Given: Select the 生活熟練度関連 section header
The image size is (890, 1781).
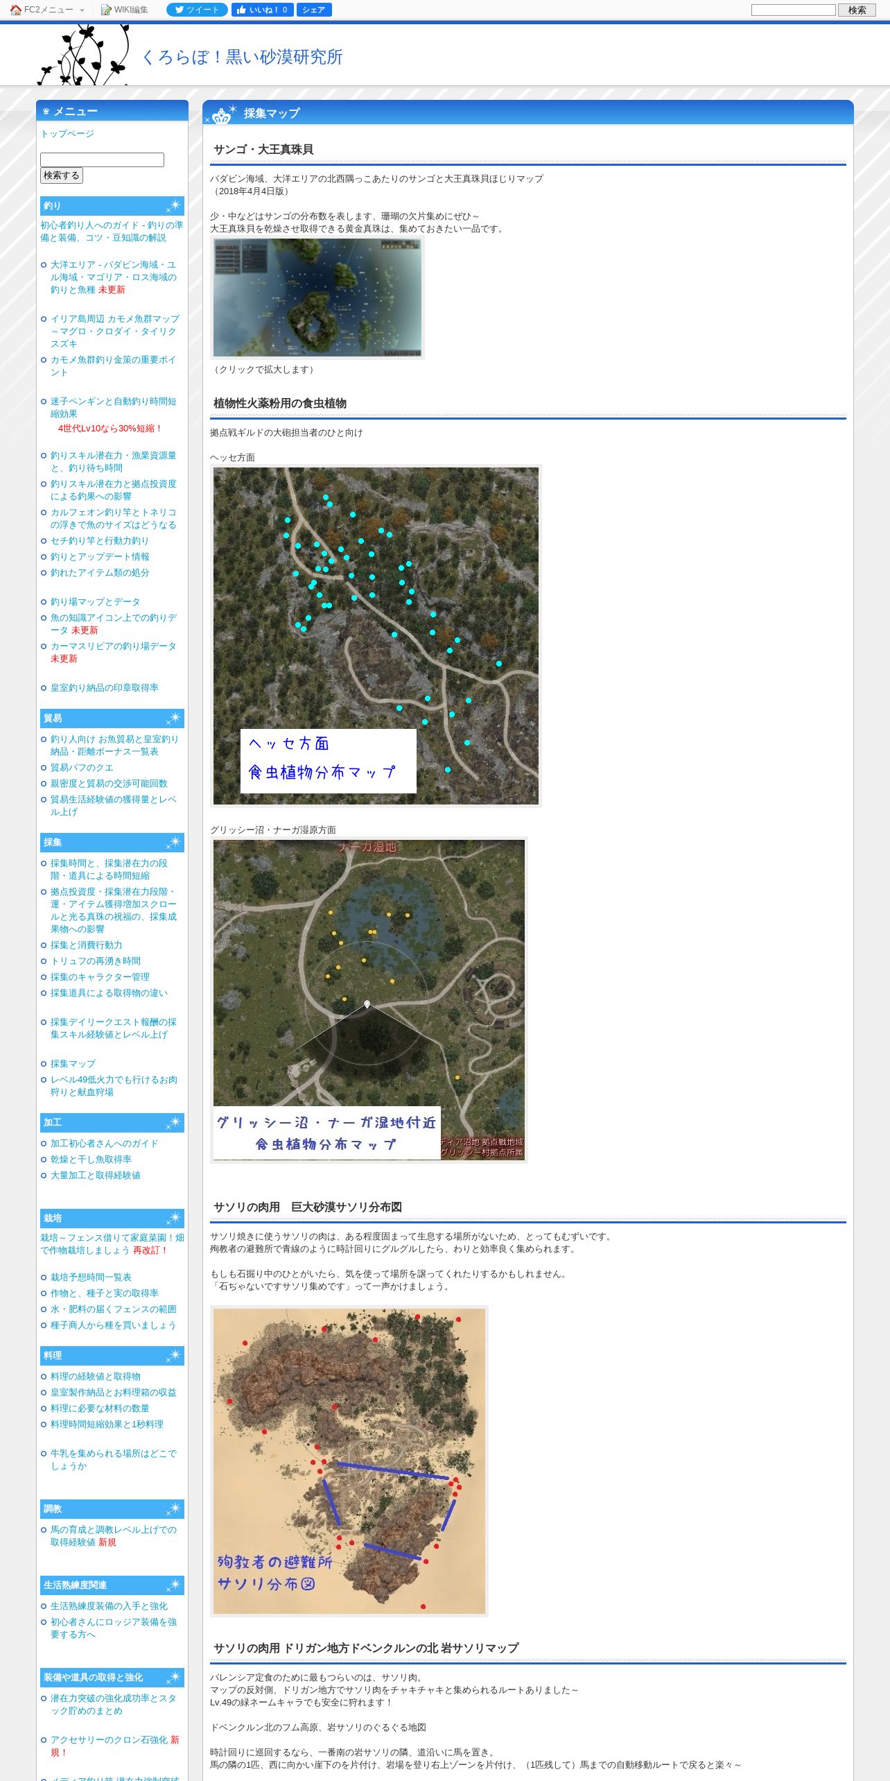Looking at the screenshot, I should (112, 1585).
